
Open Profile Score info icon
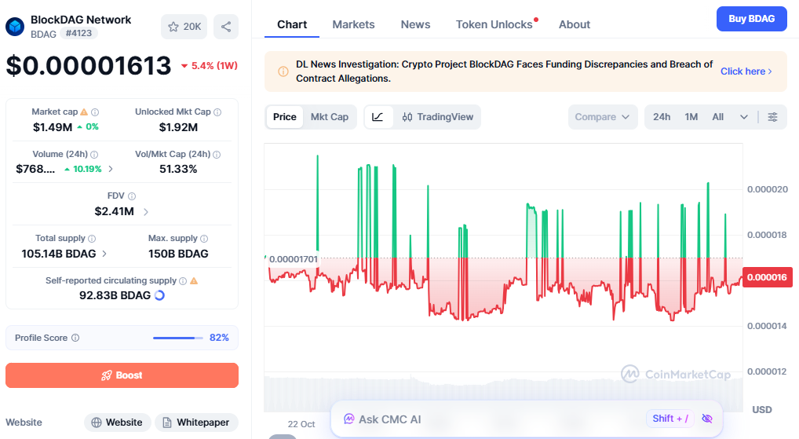pyautogui.click(x=75, y=338)
